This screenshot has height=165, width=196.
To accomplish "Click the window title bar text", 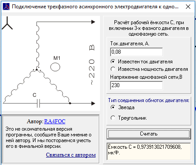I will coord(95,7).
